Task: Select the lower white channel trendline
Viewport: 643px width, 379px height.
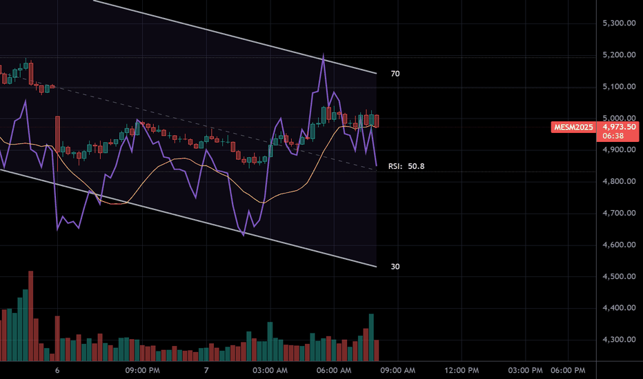Action: (188, 218)
